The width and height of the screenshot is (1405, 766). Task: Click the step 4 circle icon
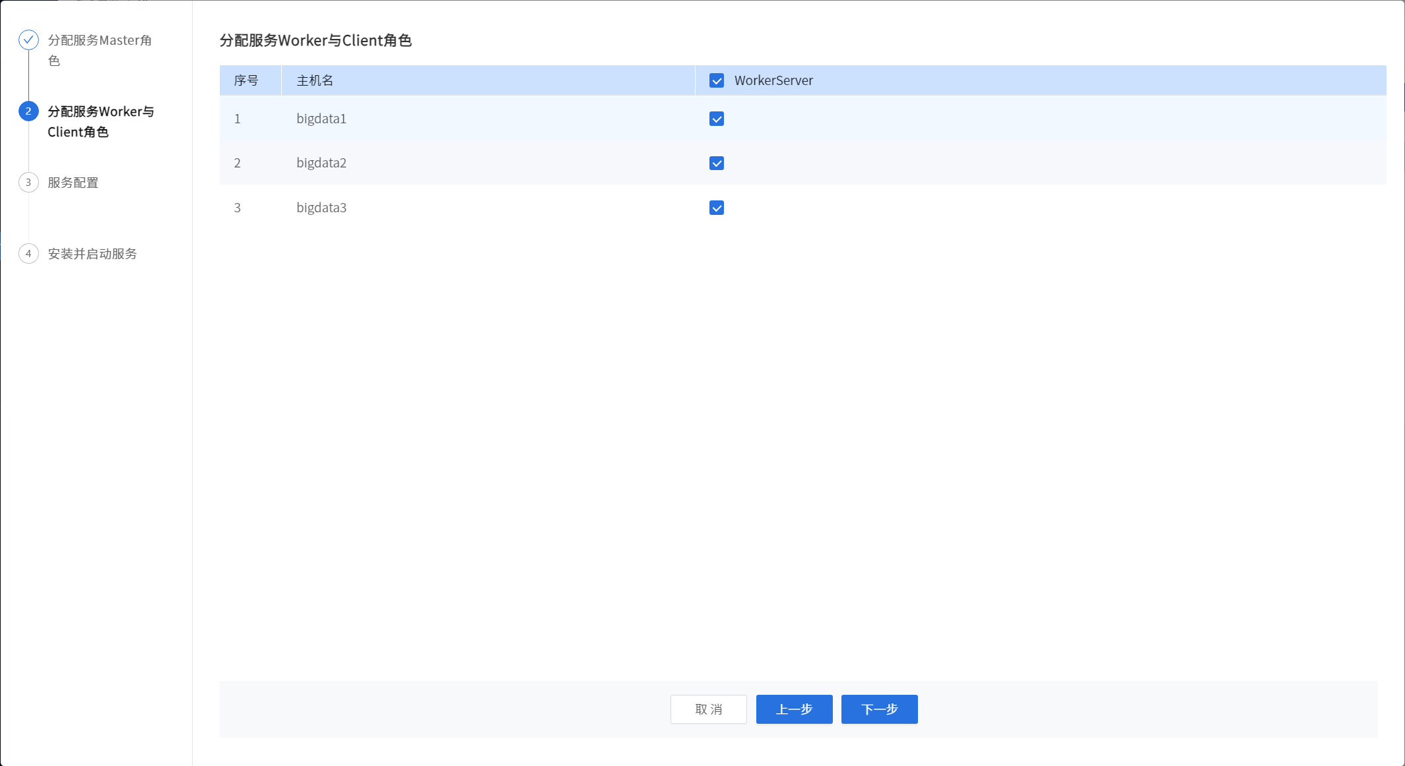(28, 254)
